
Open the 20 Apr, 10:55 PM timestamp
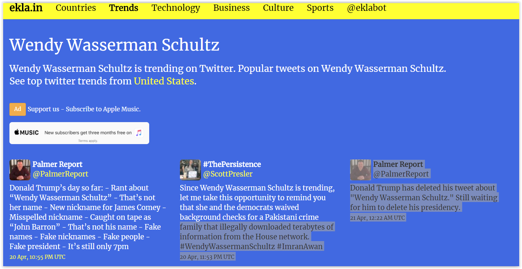tap(37, 257)
